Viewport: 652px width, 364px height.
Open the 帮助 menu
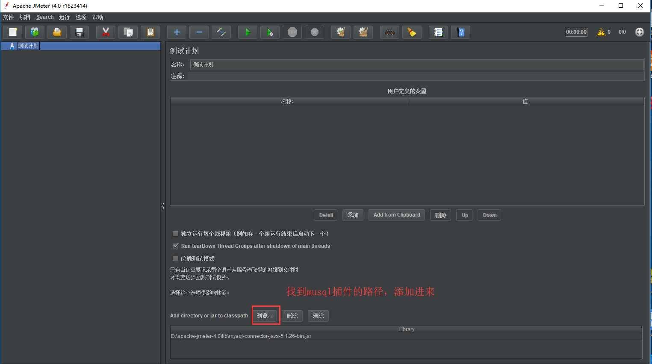(97, 17)
